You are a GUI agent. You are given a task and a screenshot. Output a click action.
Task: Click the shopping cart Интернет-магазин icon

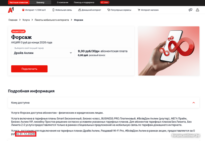pyautogui.click(x=139, y=10)
